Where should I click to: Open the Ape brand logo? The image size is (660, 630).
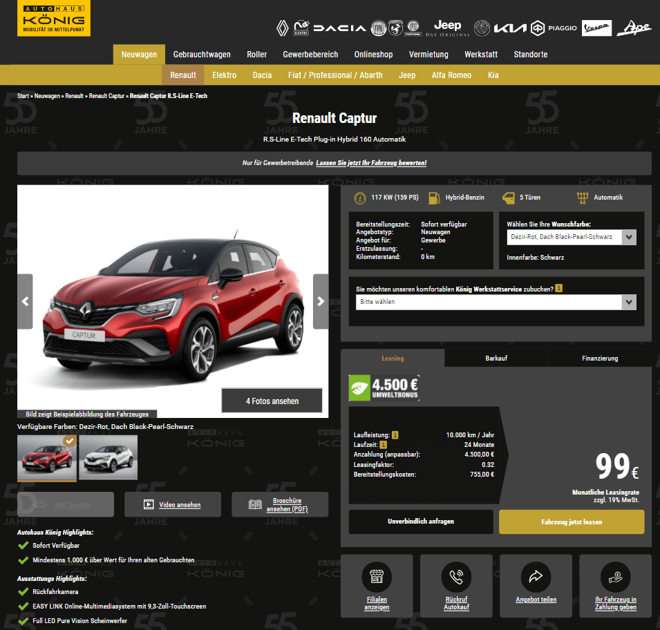click(634, 28)
